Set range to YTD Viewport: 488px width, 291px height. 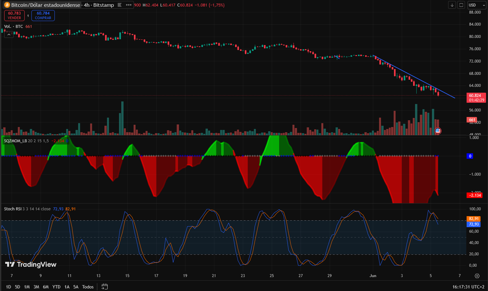(57, 287)
